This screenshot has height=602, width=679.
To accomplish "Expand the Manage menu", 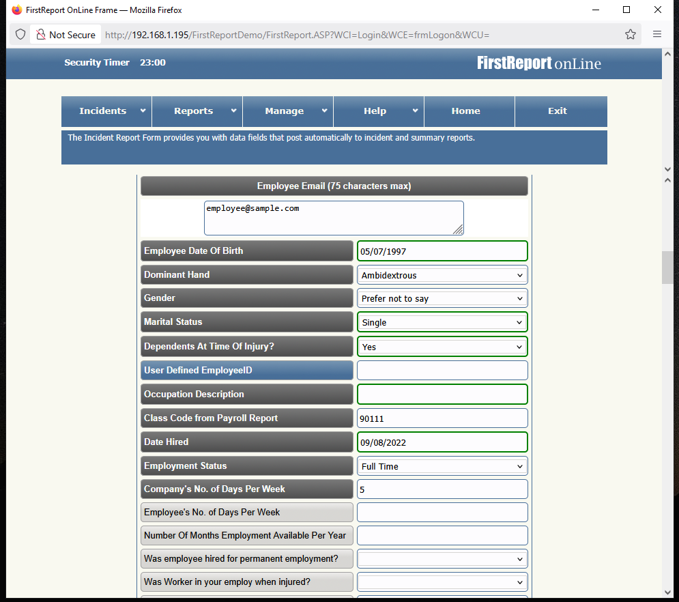I will tap(288, 111).
